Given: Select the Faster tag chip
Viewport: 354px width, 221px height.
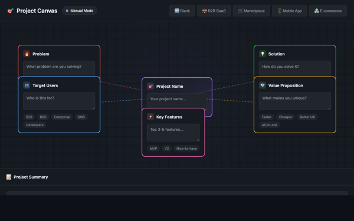Looking at the screenshot, I should click(x=267, y=117).
